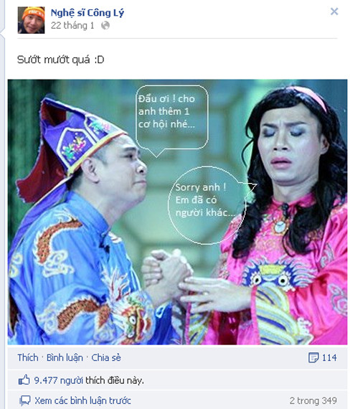Open the Nghệ sĩ Công Lý profile link
The width and height of the screenshot is (350, 409).
[x=87, y=13]
